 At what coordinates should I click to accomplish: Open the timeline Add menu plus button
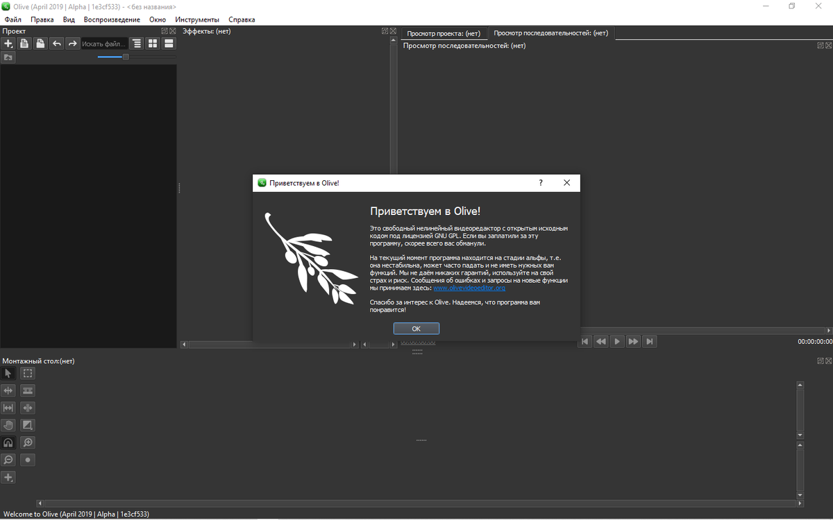pyautogui.click(x=8, y=478)
